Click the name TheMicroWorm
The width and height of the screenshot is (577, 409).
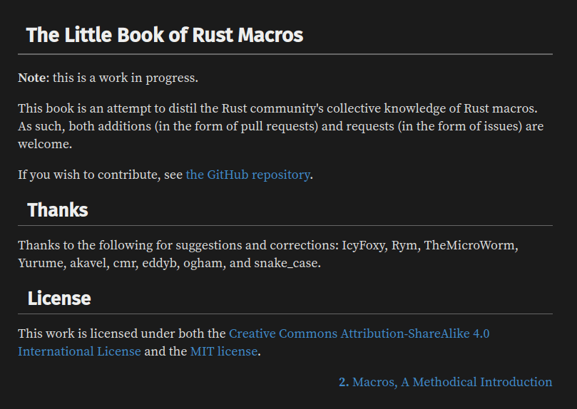click(x=469, y=245)
